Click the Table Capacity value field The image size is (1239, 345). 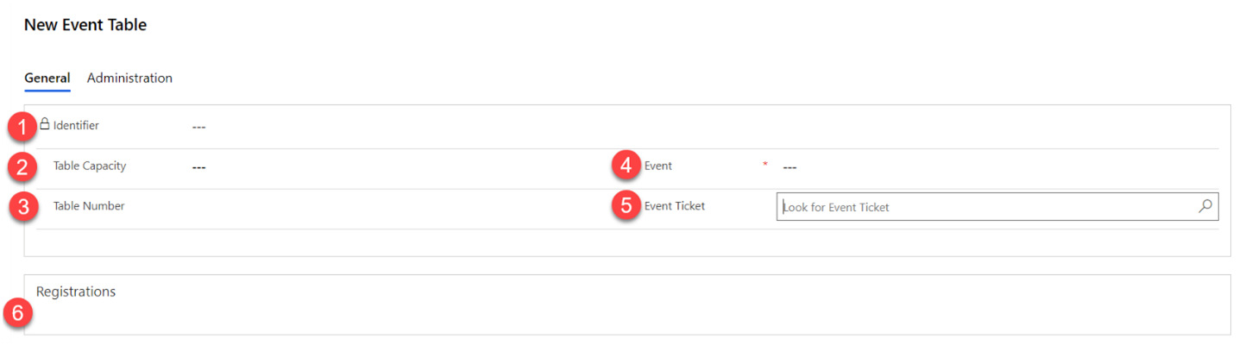(199, 166)
